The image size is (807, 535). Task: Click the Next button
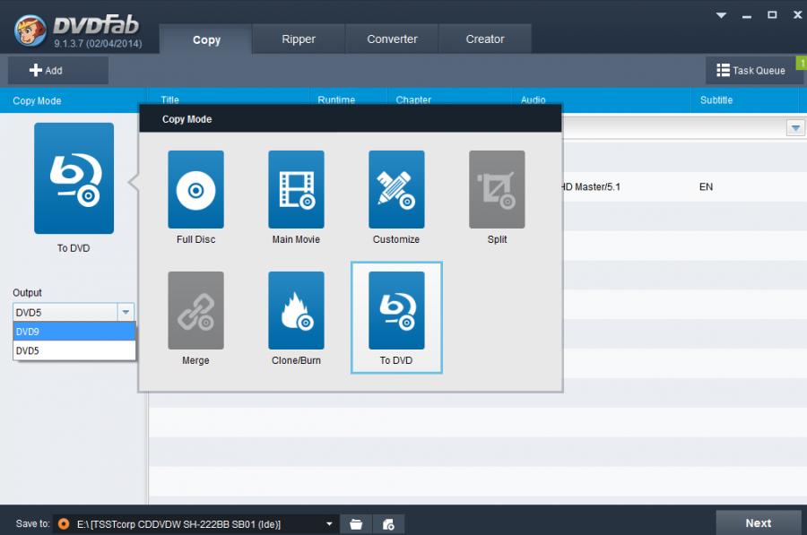click(758, 522)
